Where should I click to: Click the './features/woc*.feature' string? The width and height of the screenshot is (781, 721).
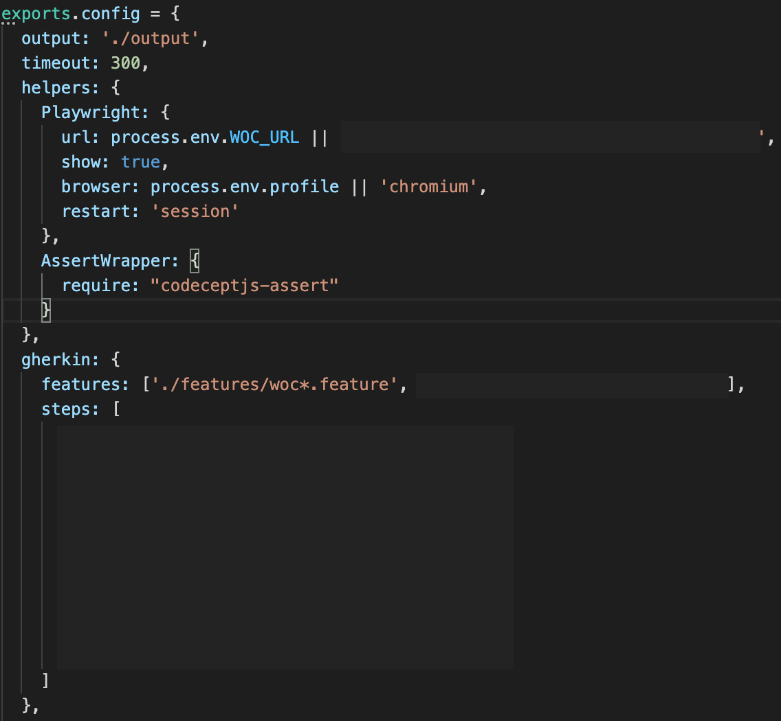click(x=274, y=384)
